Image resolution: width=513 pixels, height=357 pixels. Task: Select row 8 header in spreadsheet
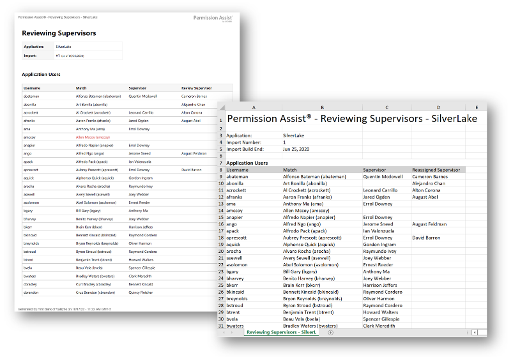221,170
